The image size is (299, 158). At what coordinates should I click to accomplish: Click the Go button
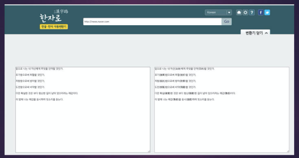pyautogui.click(x=226, y=22)
